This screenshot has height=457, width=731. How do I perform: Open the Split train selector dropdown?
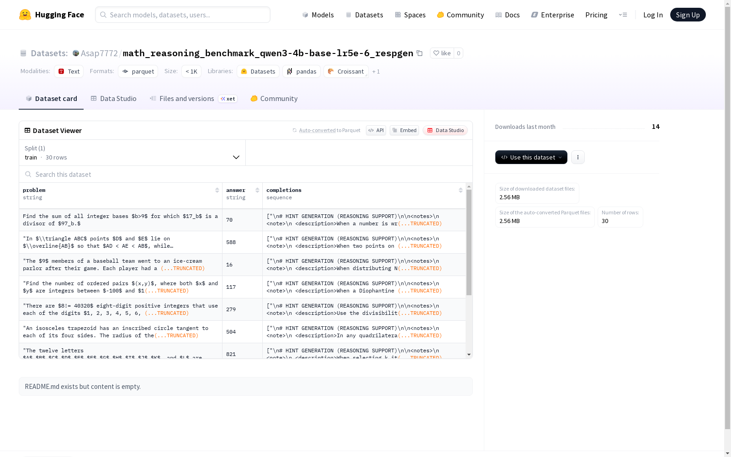pos(132,153)
